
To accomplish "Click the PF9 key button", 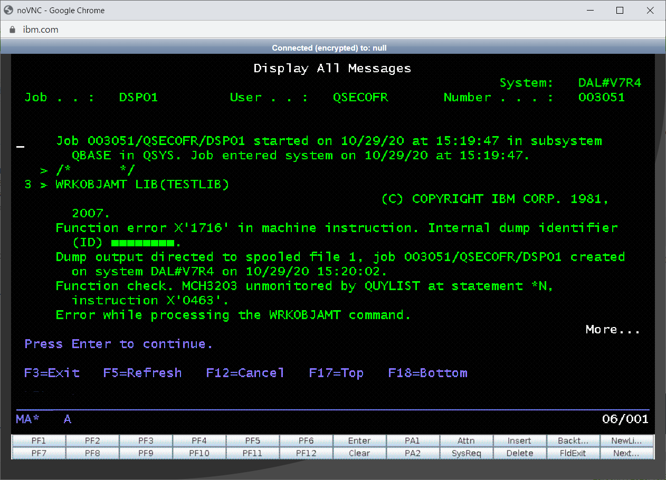I will pos(146,453).
